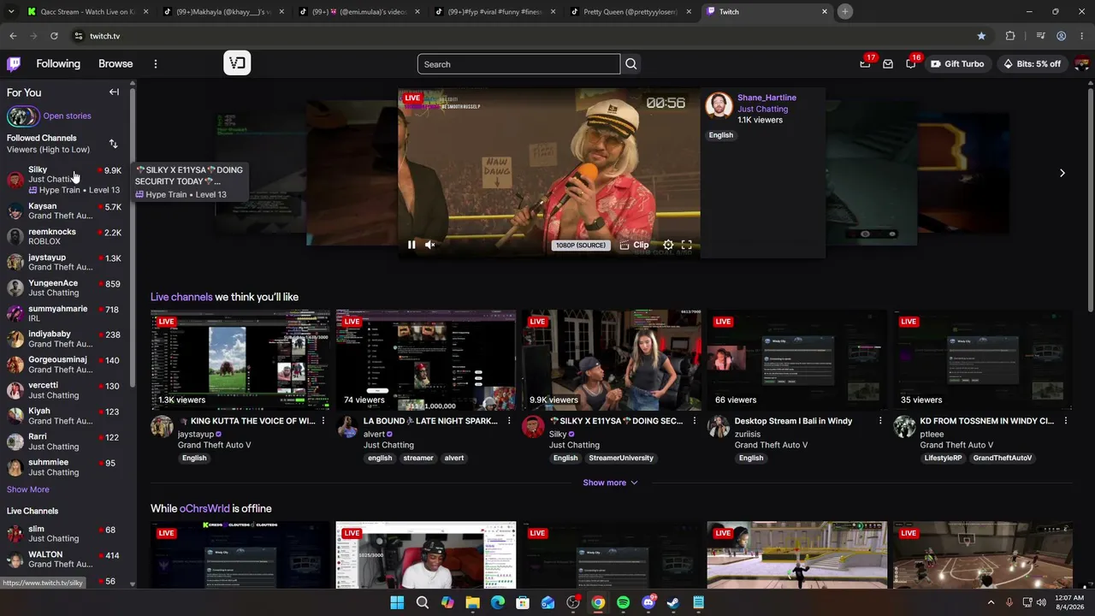1095x616 pixels.
Task: Toggle the taskbar microphone mute icon
Action: [1009, 602]
